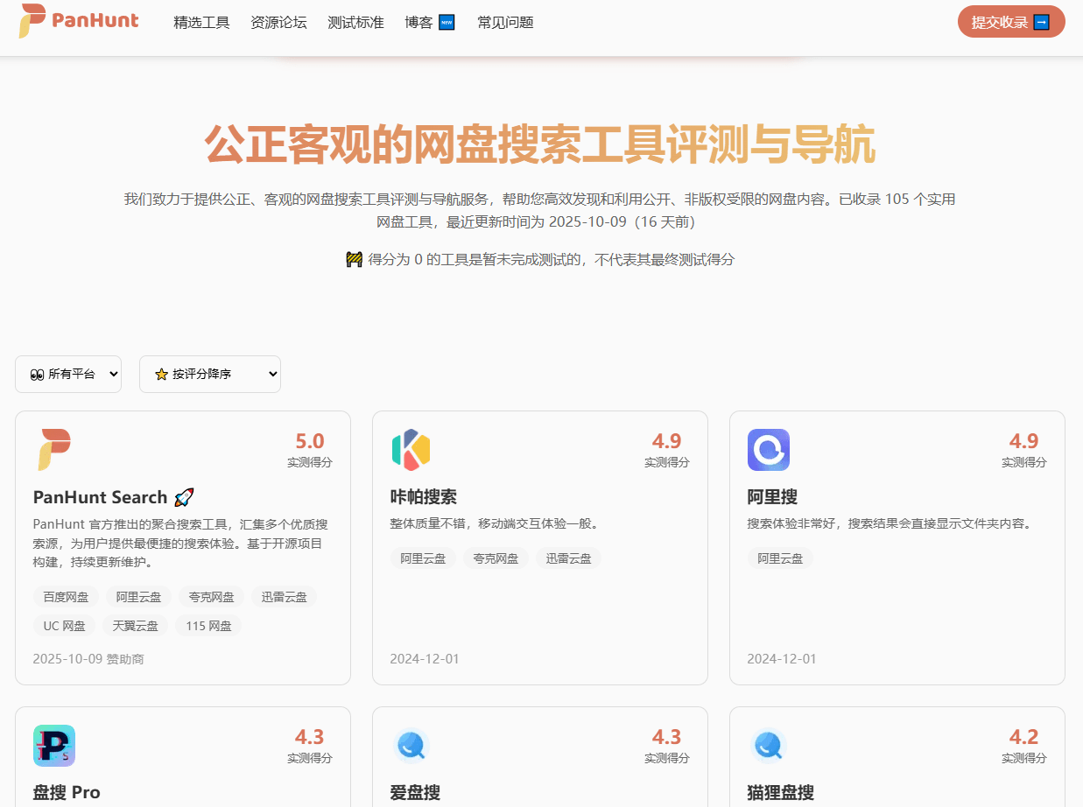
Task: Click the 5.0 score on PanHunt Search
Action: (310, 441)
